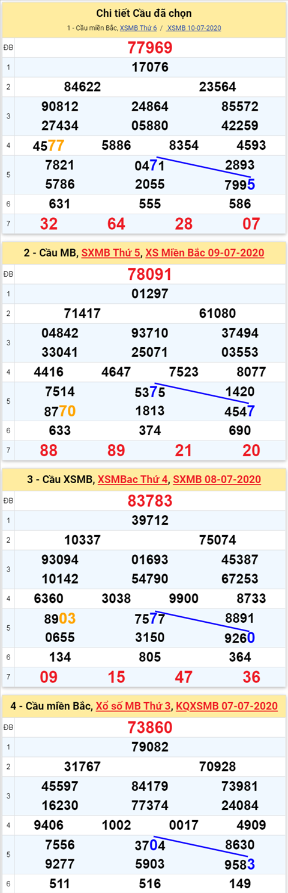Click special prize number 83783

coord(150,501)
